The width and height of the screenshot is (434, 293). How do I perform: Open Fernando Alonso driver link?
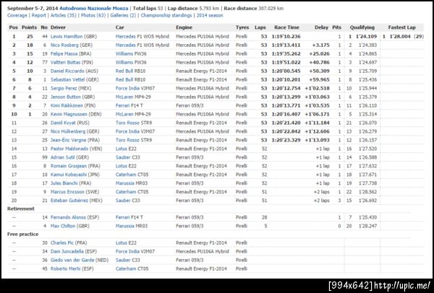(68, 217)
